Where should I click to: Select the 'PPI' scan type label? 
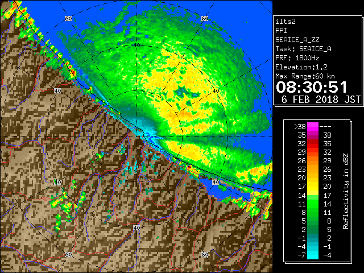pyautogui.click(x=281, y=31)
